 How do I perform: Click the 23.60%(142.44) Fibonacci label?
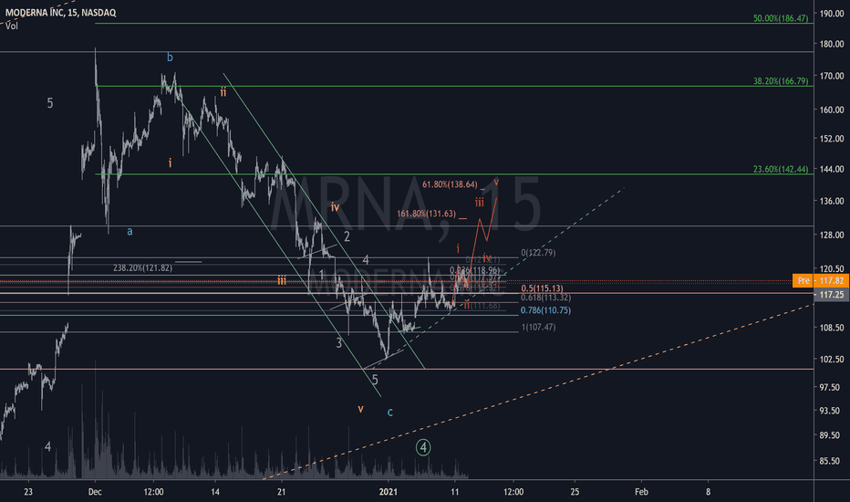pyautogui.click(x=780, y=169)
